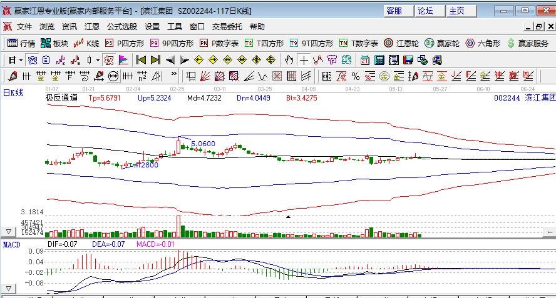Click the 主页 homepage button
The height and width of the screenshot is (298, 556).
461,11
